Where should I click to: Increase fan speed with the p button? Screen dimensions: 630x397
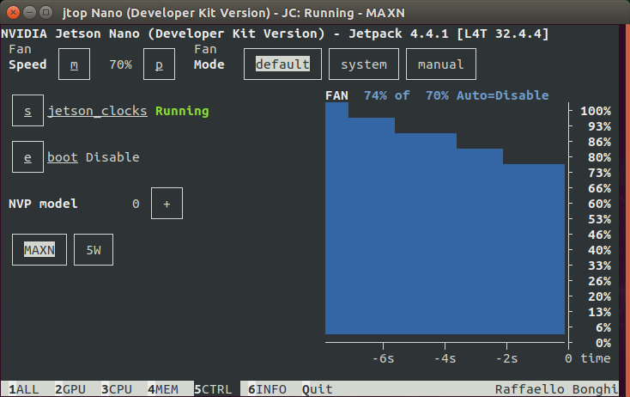(x=159, y=64)
